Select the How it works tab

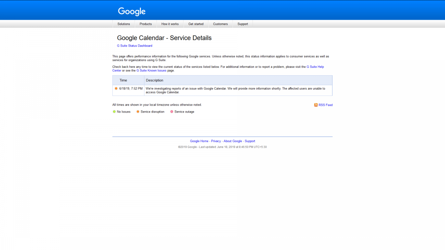point(170,24)
